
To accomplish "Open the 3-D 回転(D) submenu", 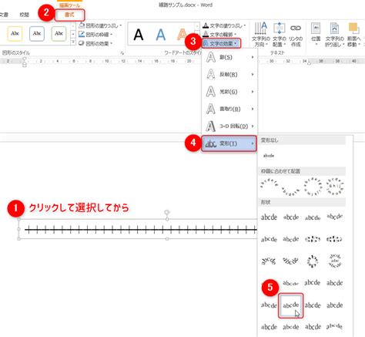I will 229,126.
